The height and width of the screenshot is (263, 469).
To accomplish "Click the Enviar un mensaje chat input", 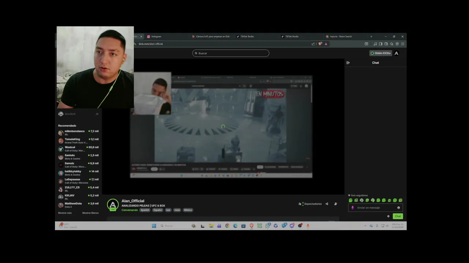I will pos(375,208).
